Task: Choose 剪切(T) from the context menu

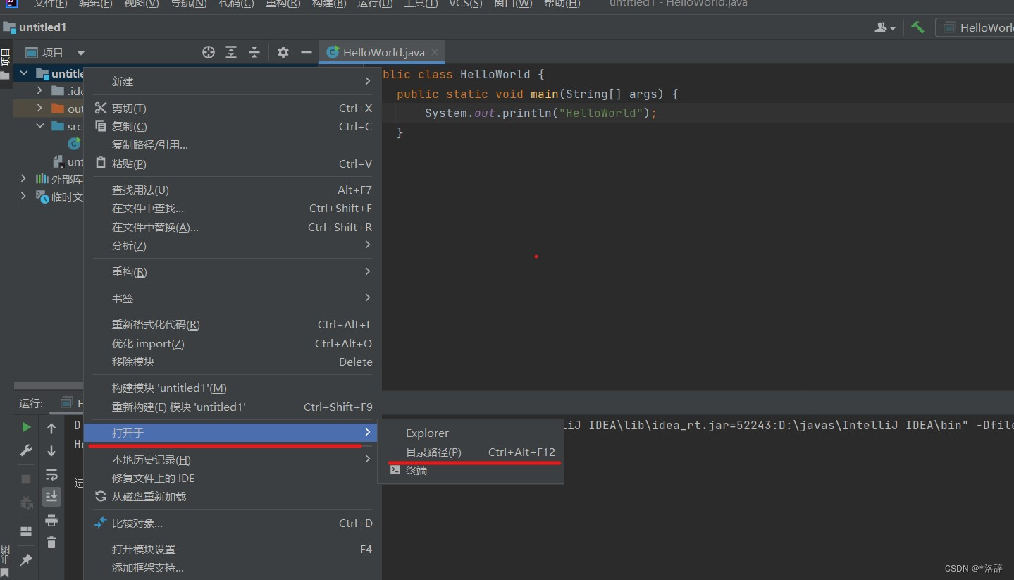Action: [232, 108]
